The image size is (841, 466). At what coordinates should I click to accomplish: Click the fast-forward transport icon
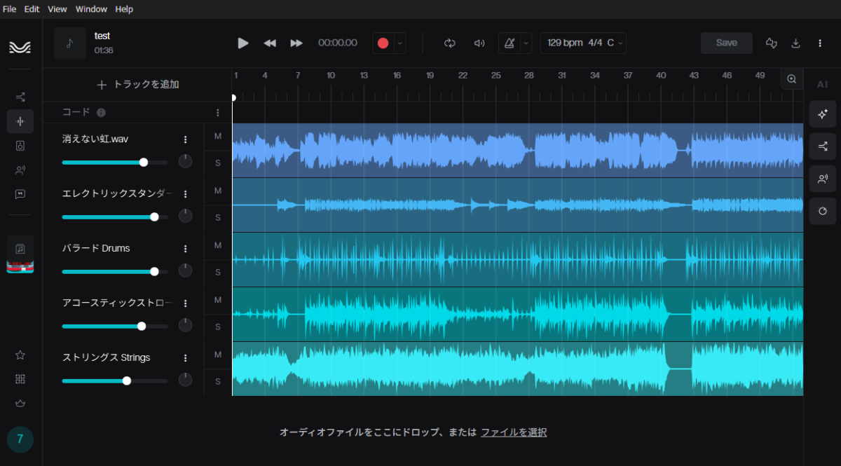(296, 43)
